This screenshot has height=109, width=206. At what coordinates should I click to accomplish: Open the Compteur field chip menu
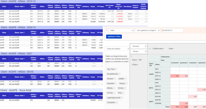click(x=112, y=102)
